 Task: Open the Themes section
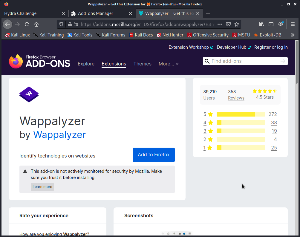pyautogui.click(x=142, y=64)
